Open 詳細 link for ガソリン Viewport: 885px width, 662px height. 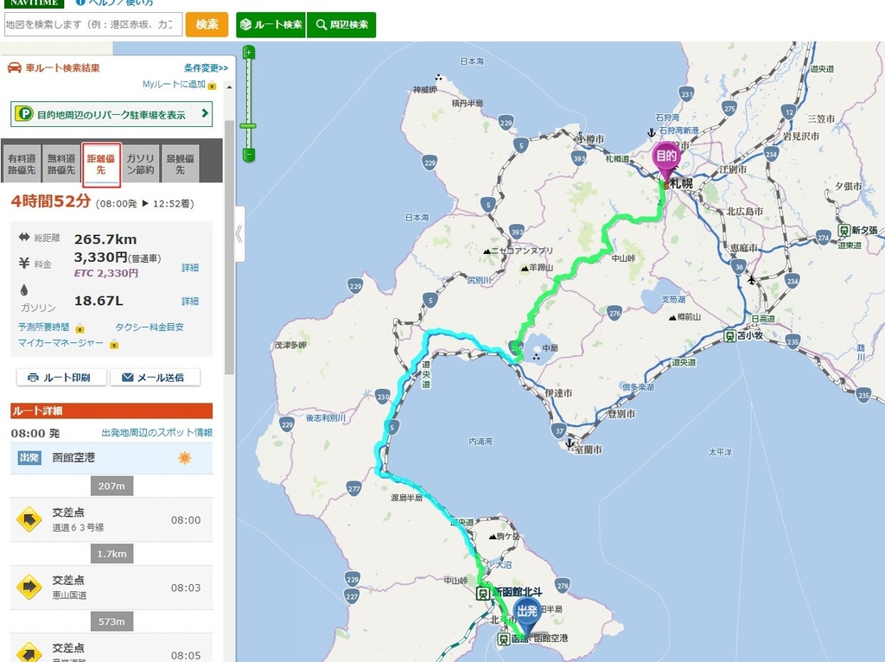[x=190, y=301]
